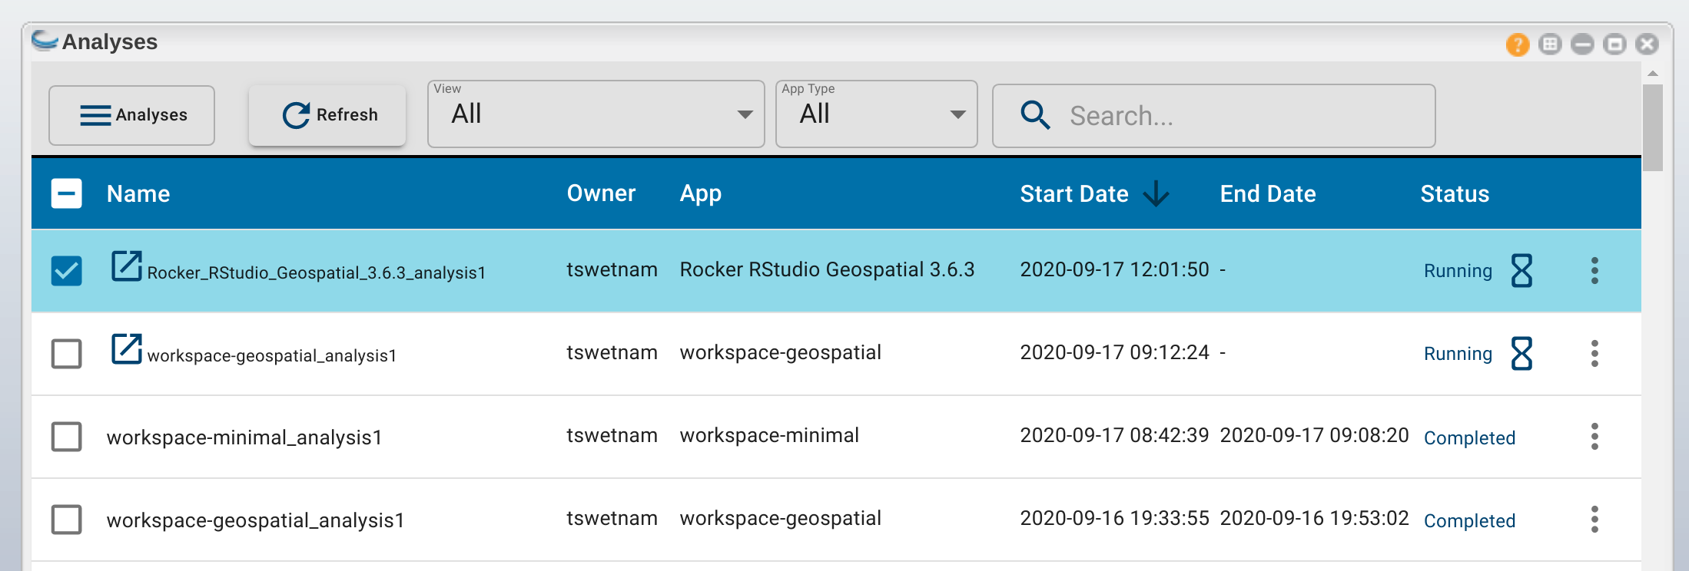The height and width of the screenshot is (571, 1689).
Task: Click the Refresh button
Action: pos(328,115)
